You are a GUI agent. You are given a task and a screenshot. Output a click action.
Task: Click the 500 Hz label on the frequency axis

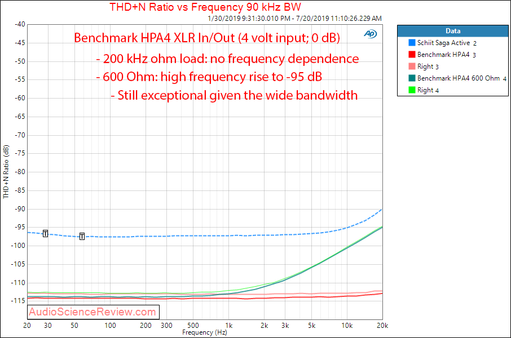point(193,325)
